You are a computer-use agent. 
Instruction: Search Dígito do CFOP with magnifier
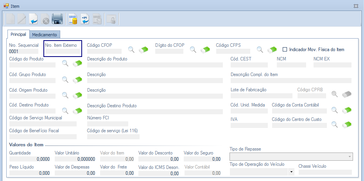tap(193, 49)
